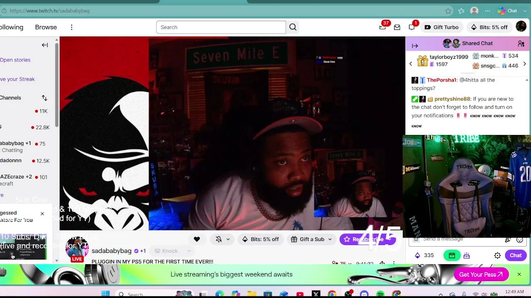
Task: Open the sadababybag channel name link
Action: [112, 251]
